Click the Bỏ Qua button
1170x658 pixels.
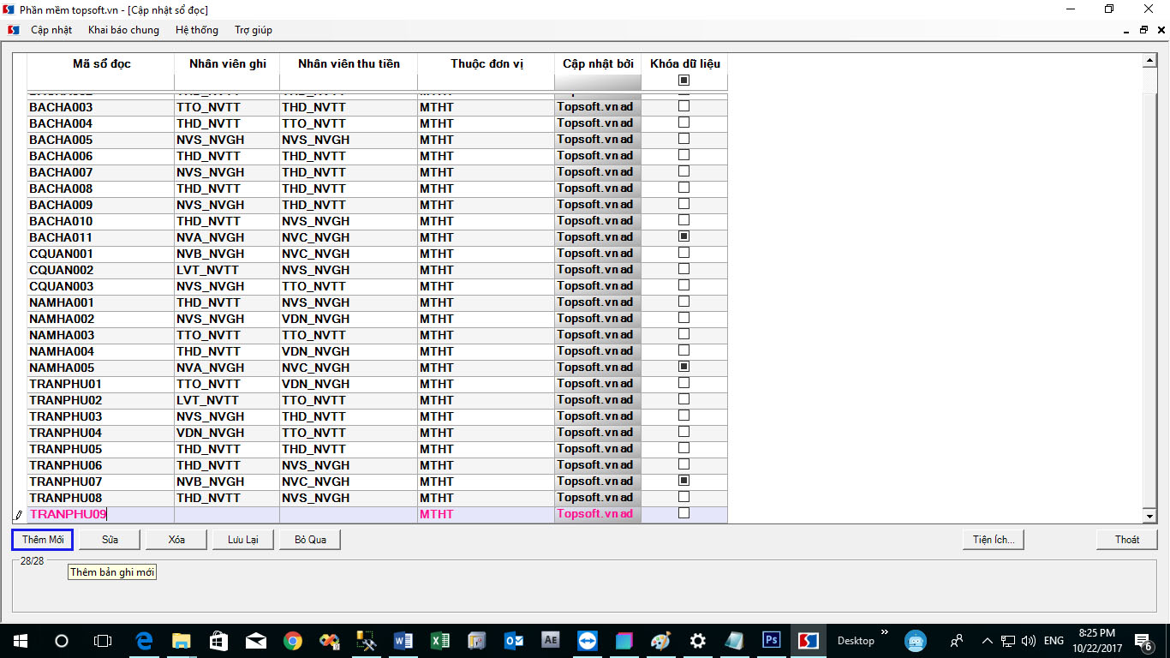point(310,540)
